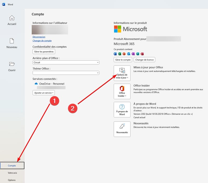Expand the Arrière-plan d'Office Circuit dropdown
The height and width of the screenshot is (183, 208).
(x=66, y=62)
